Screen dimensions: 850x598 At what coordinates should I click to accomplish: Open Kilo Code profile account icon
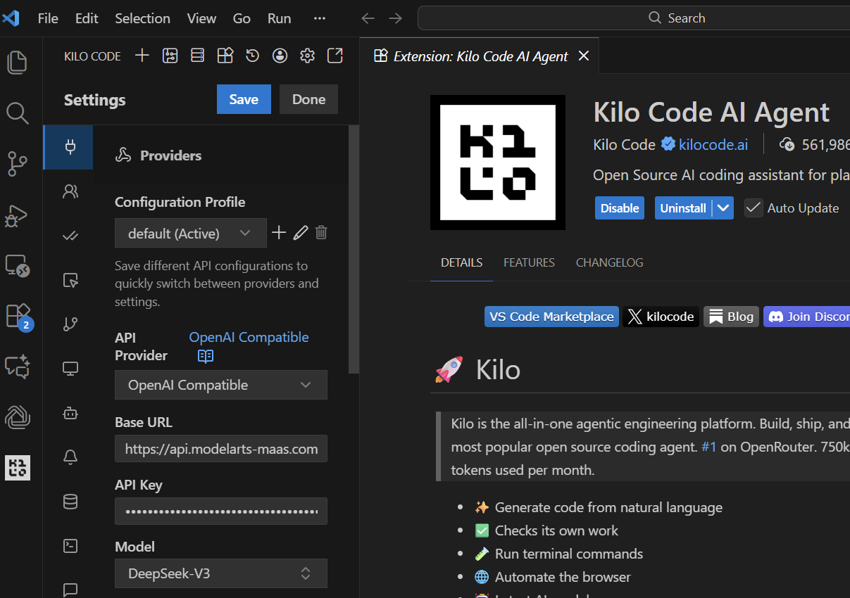tap(280, 56)
